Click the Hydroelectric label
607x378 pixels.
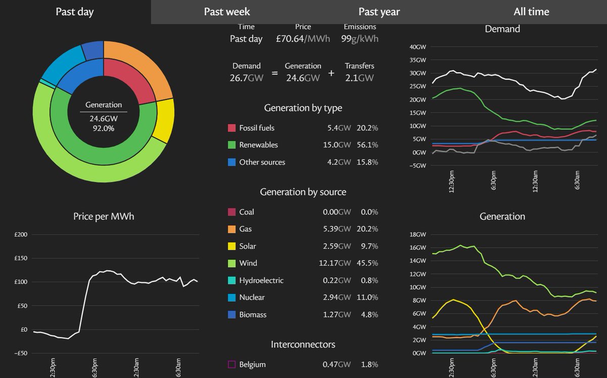(x=261, y=280)
